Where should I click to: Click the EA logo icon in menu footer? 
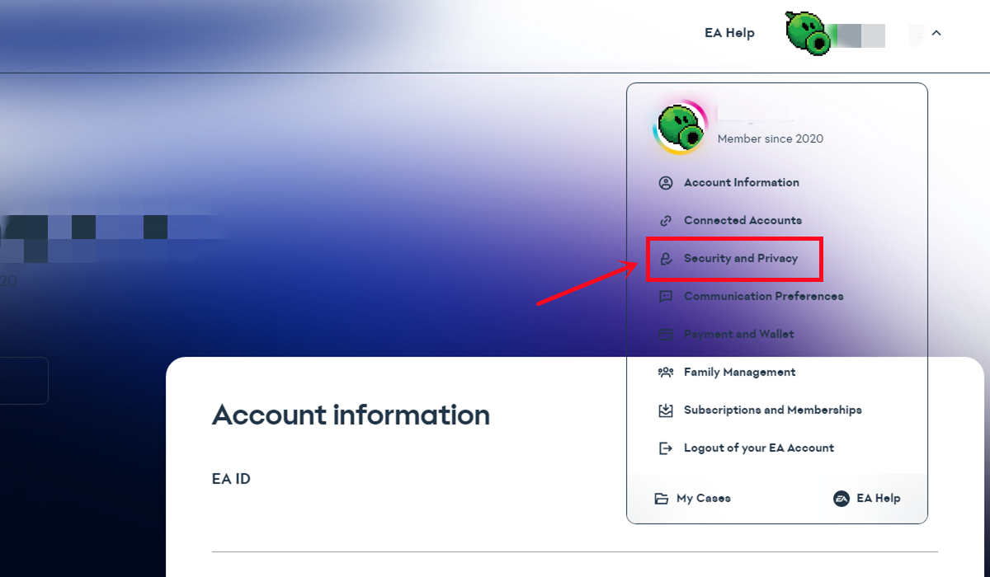tap(841, 499)
